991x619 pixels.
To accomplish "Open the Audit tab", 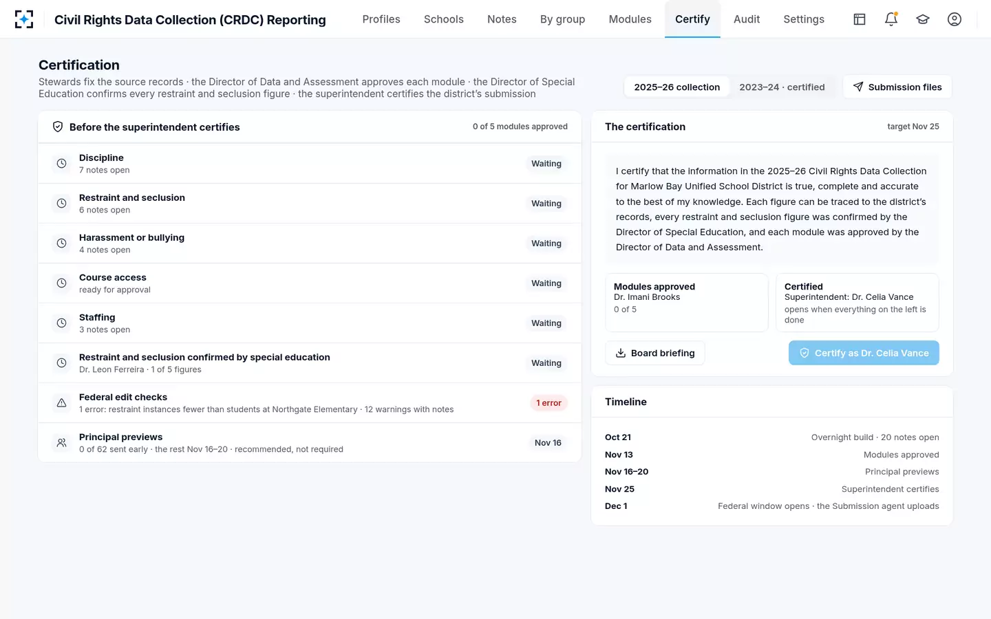I will 747,19.
